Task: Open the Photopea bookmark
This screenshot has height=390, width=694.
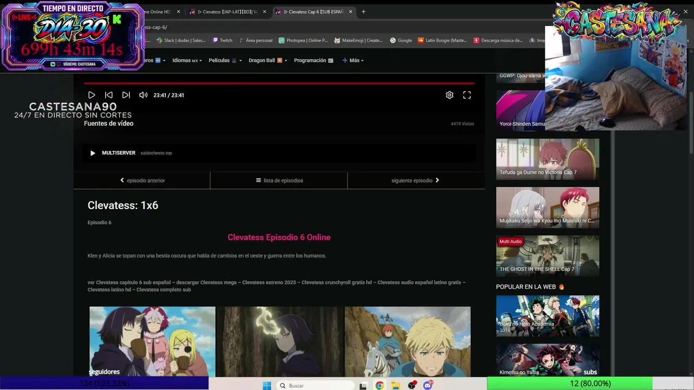Action: pos(303,40)
